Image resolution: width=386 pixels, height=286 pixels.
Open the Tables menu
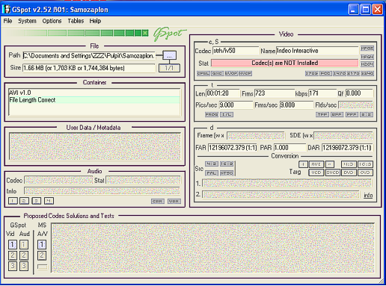tap(76, 21)
